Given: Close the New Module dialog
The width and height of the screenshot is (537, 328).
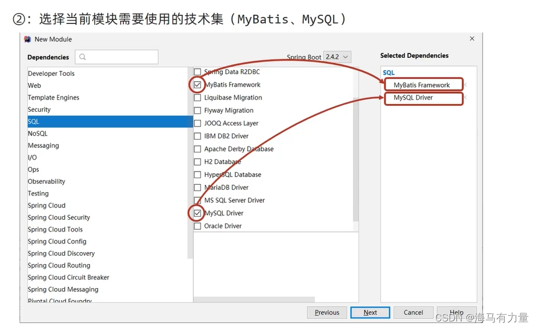Looking at the screenshot, I should [472, 38].
